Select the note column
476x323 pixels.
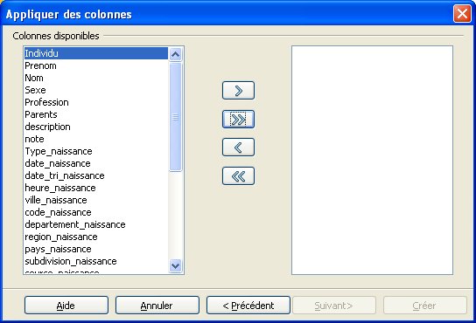click(96, 139)
